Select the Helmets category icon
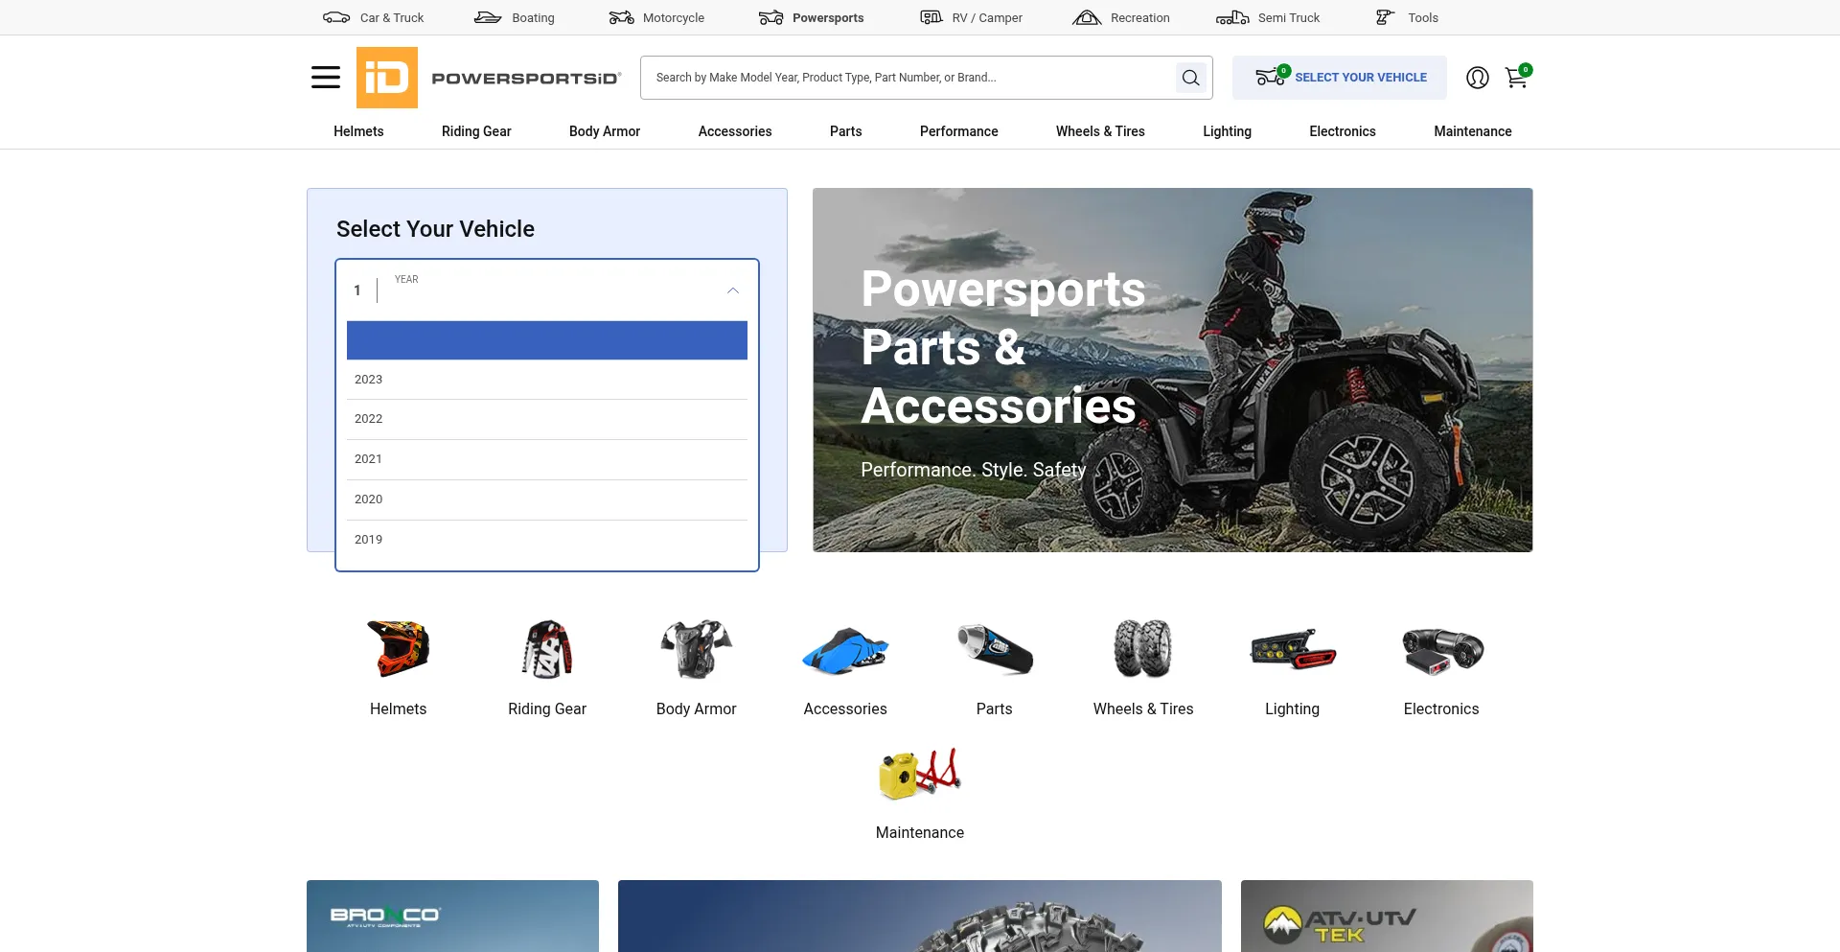Screen dimensions: 1840x952 pyautogui.click(x=398, y=649)
